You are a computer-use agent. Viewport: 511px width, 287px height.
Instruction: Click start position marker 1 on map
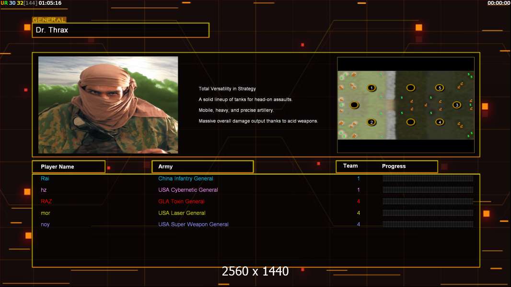coord(372,88)
